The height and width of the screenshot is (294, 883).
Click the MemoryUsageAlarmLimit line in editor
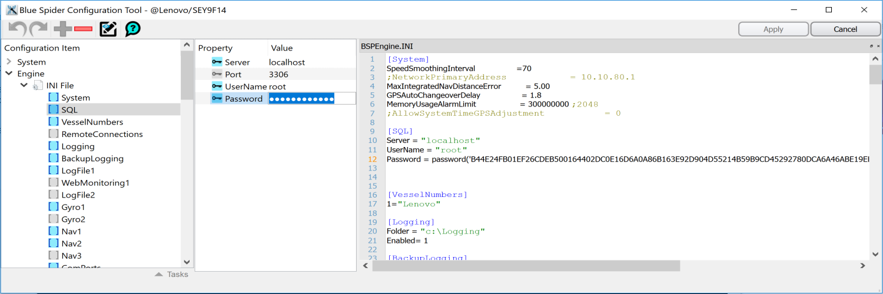(x=492, y=104)
